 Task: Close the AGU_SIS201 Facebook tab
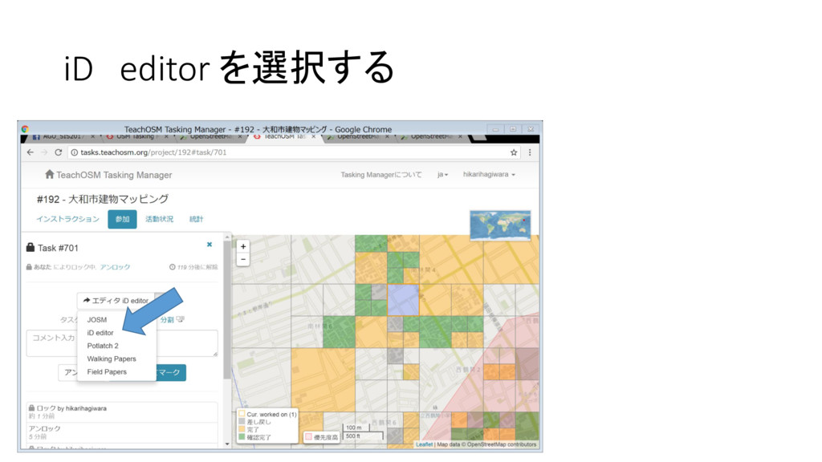pyautogui.click(x=93, y=136)
